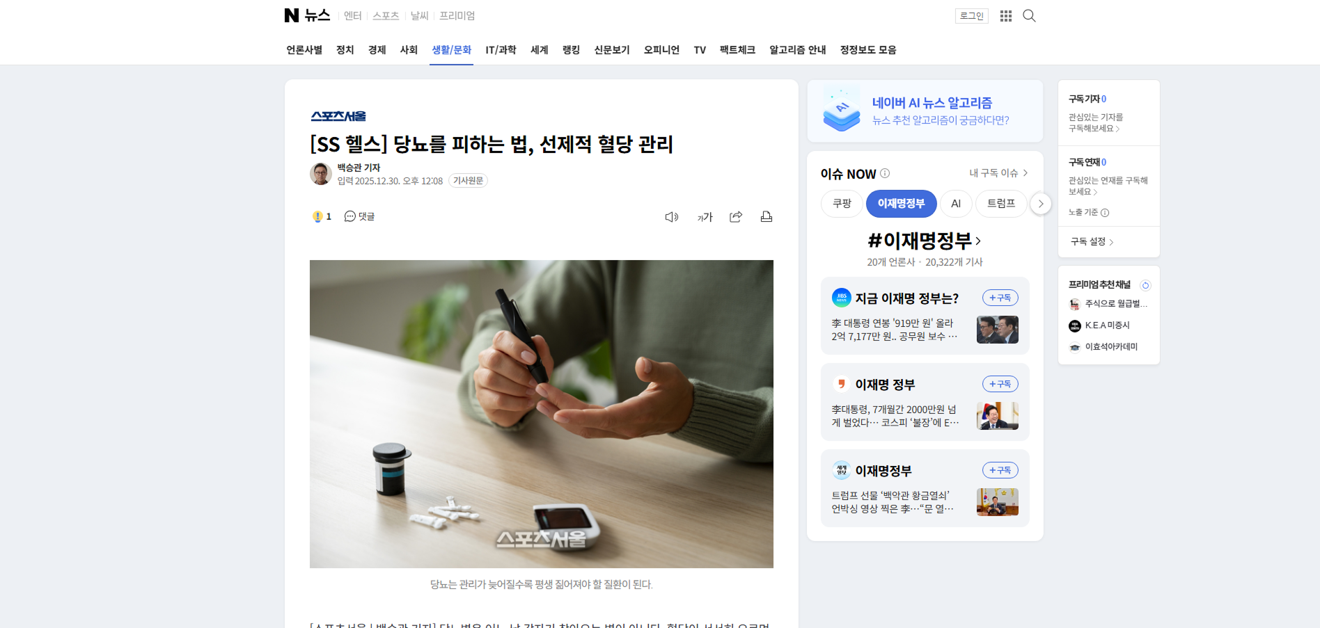The height and width of the screenshot is (628, 1320).
Task: Select the 쿠팡 issue chip
Action: [842, 204]
